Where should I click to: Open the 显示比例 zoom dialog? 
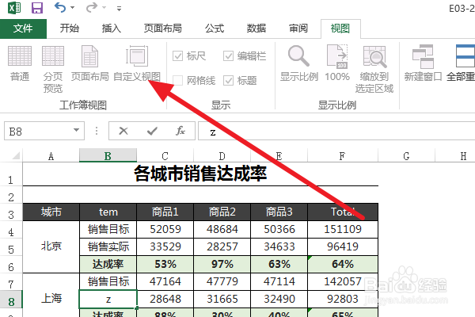299,63
